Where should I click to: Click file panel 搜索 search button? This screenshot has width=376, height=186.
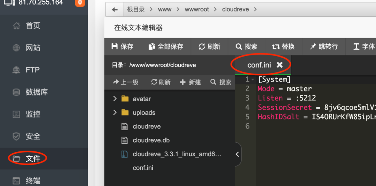(221, 82)
